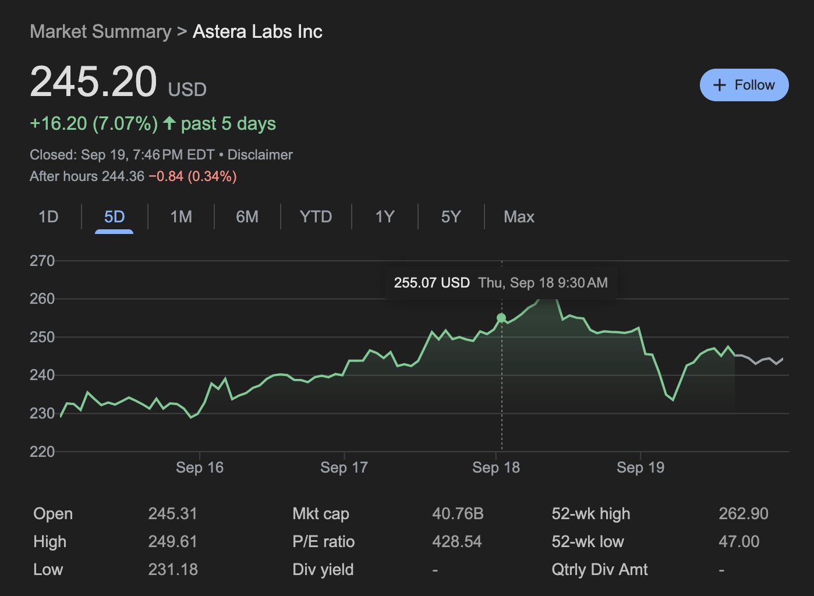Click the 245.20 current price

[93, 81]
